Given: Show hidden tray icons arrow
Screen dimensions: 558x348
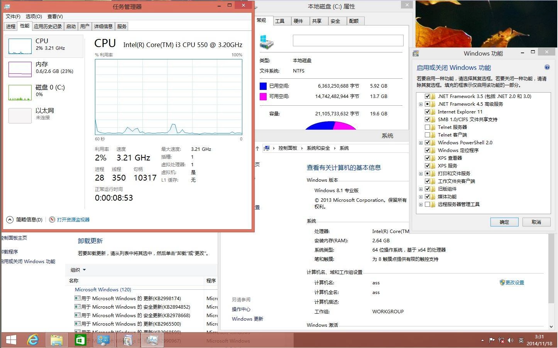Looking at the screenshot, I should click(482, 340).
